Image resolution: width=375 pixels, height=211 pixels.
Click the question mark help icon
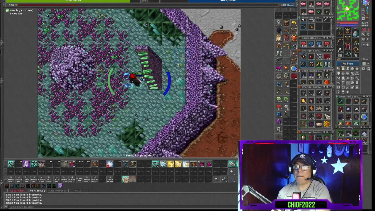(338, 92)
